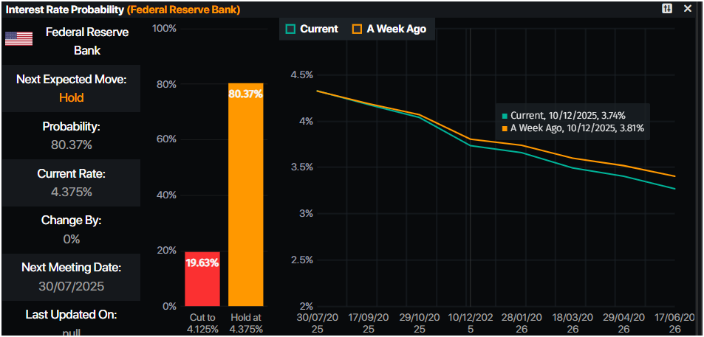Screen dimensions: 704x337
Task: Click the US flag icon
Action: [x=19, y=39]
